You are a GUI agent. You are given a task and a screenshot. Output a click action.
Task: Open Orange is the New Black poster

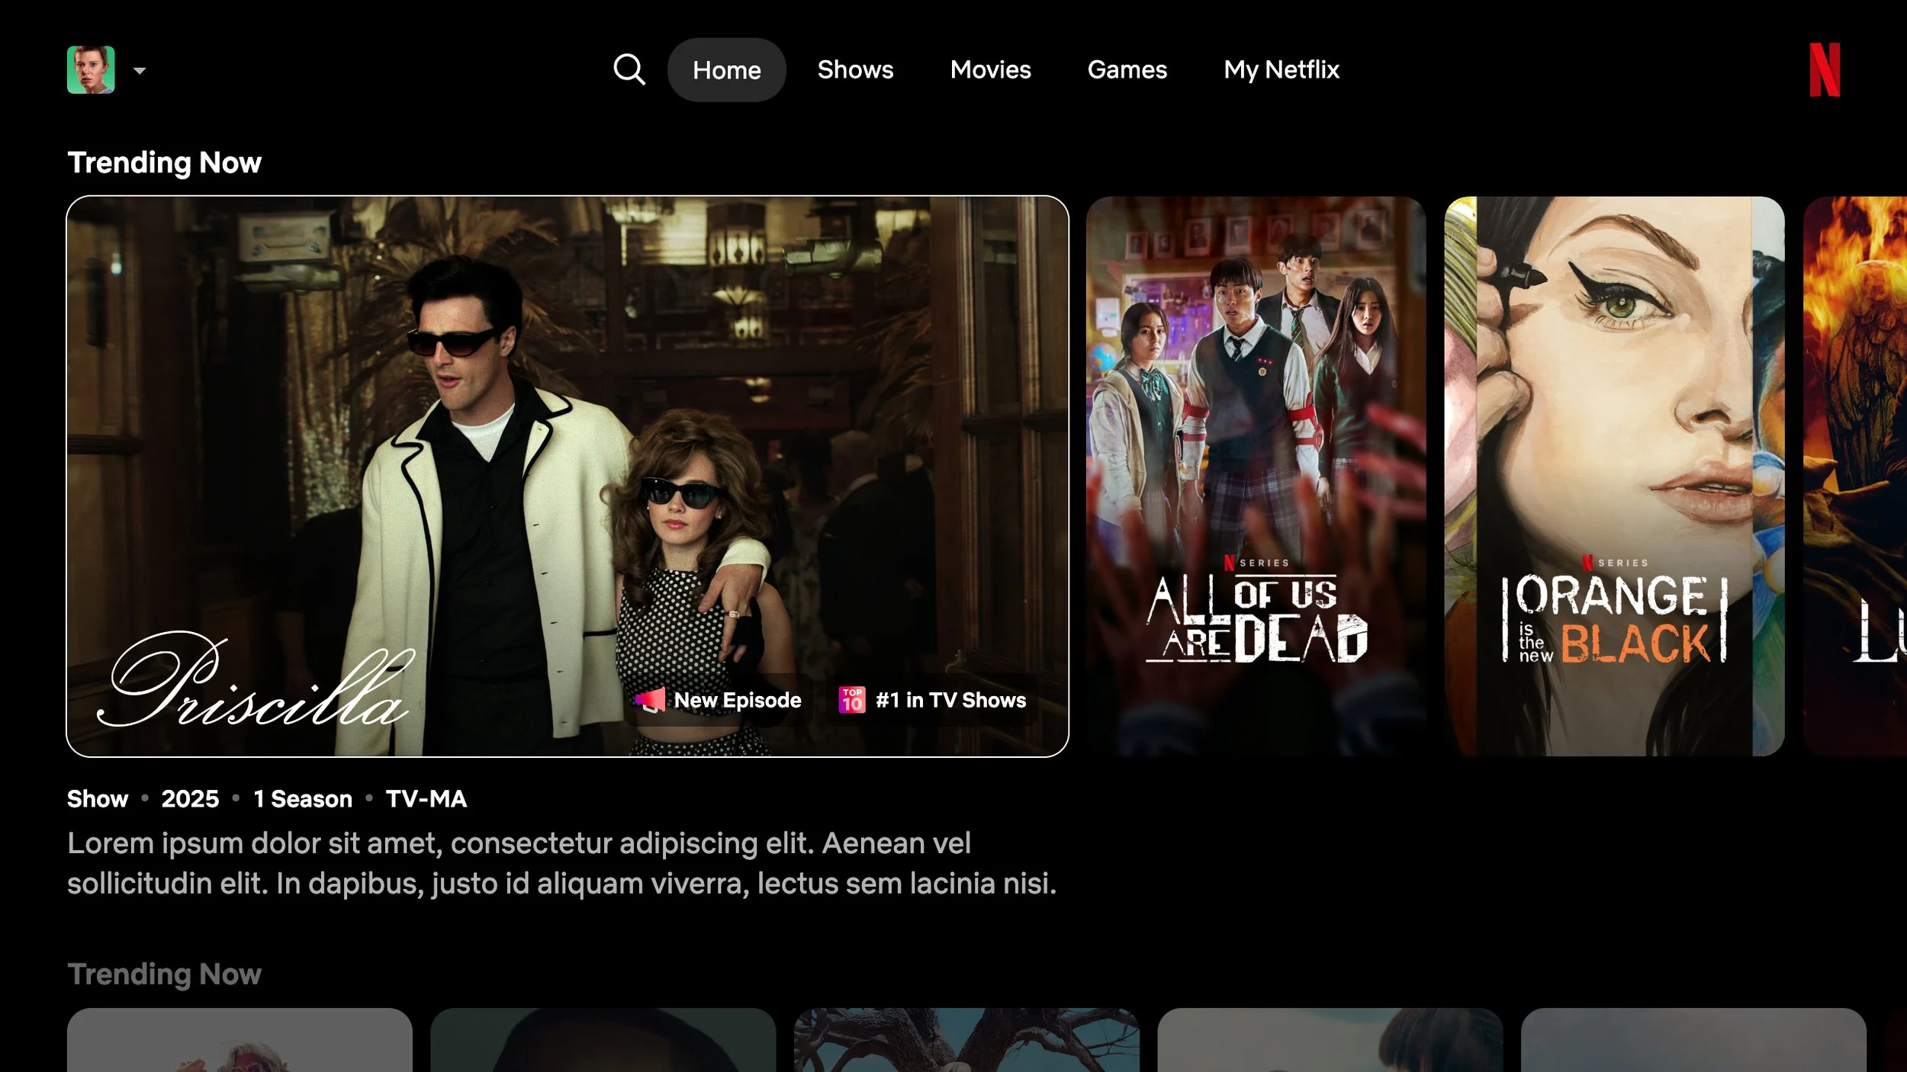click(x=1613, y=476)
